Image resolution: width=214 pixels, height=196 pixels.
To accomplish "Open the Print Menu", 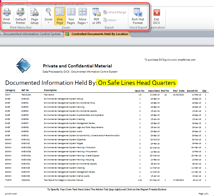I will click(7, 16).
